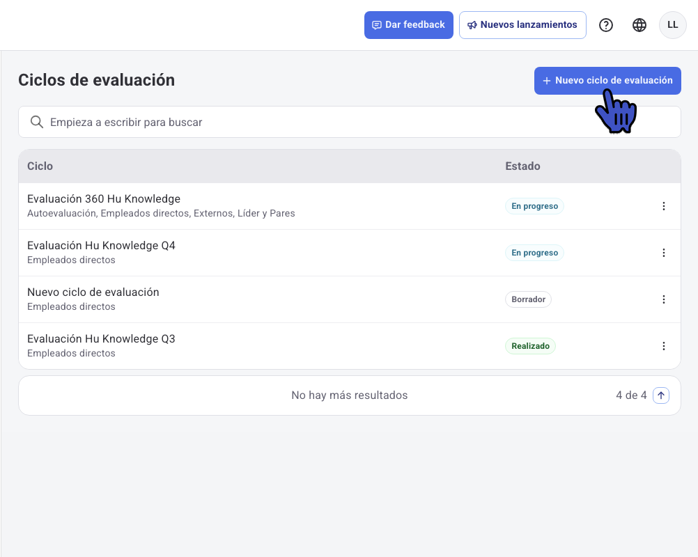698x557 pixels.
Task: Click the Estado column header
Action: (x=522, y=166)
